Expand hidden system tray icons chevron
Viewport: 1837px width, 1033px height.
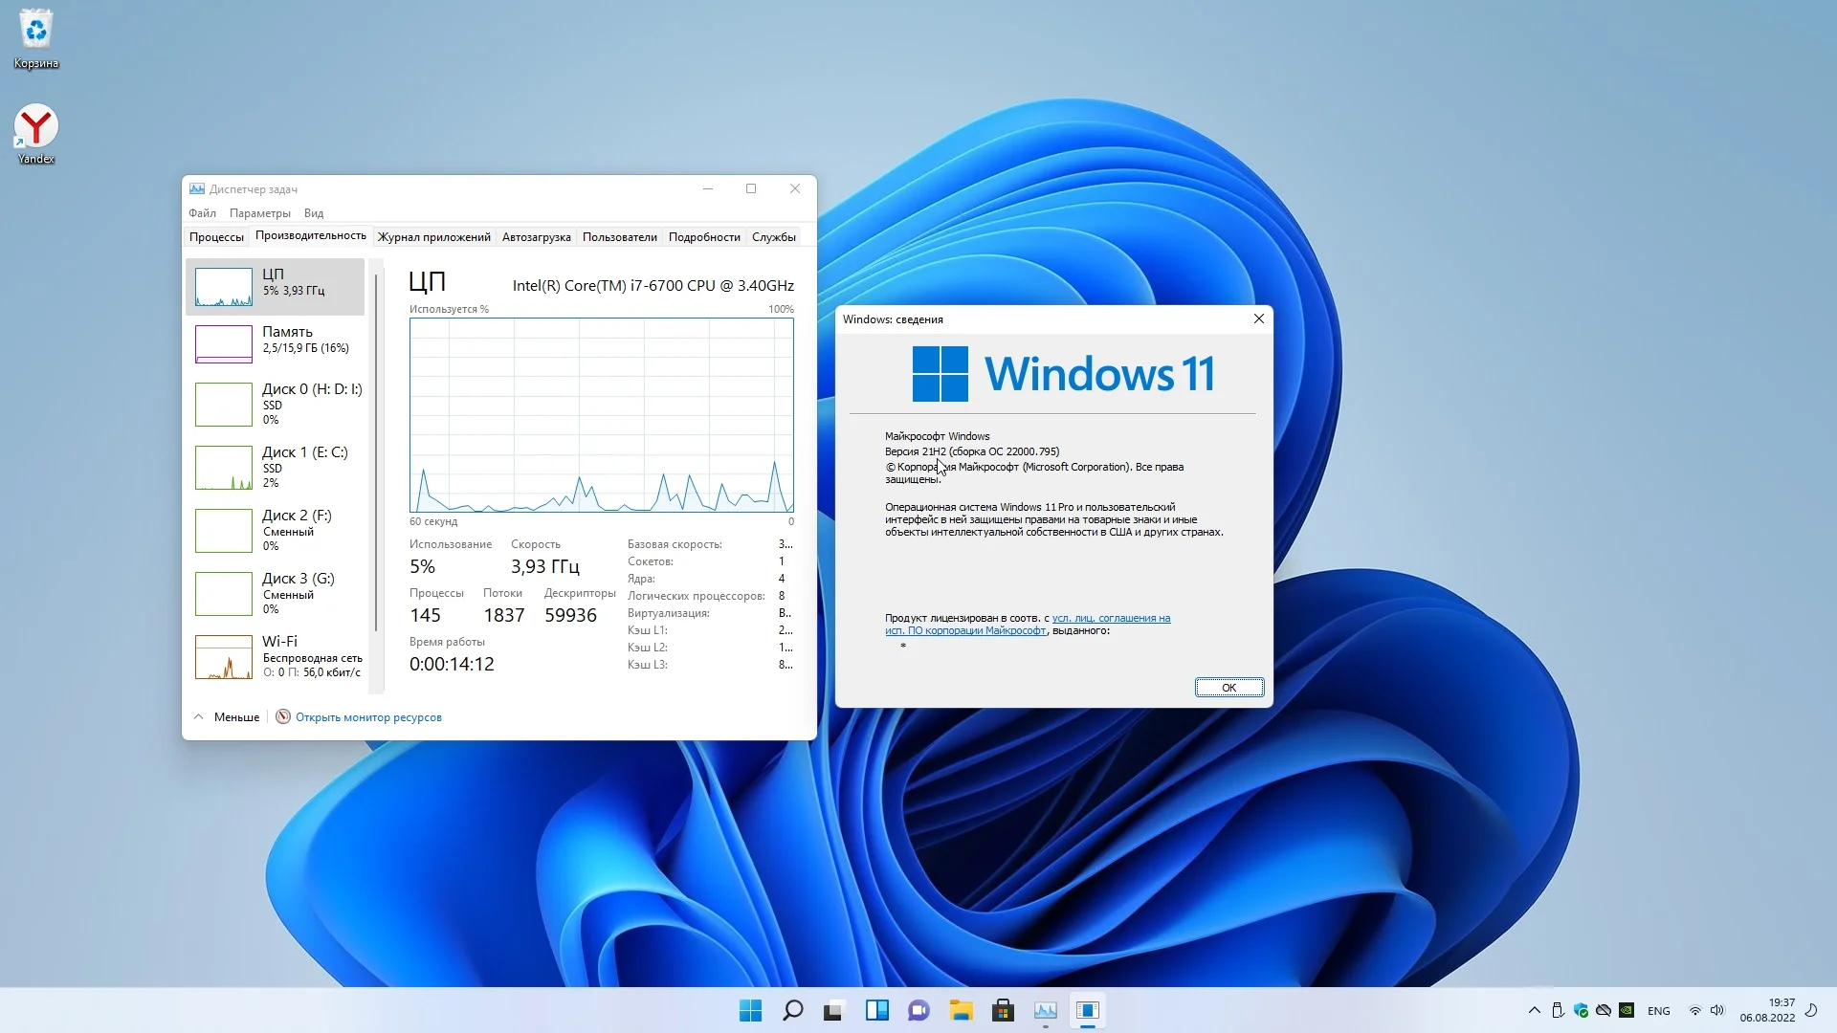point(1534,1010)
